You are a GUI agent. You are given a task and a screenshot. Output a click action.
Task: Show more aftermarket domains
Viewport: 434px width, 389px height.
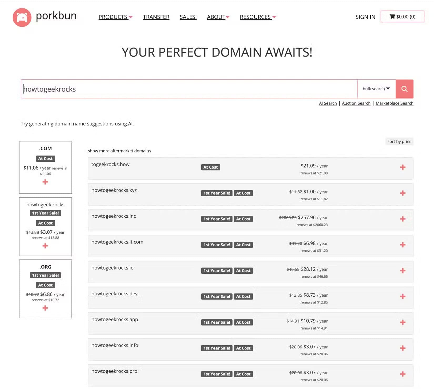[x=119, y=151]
